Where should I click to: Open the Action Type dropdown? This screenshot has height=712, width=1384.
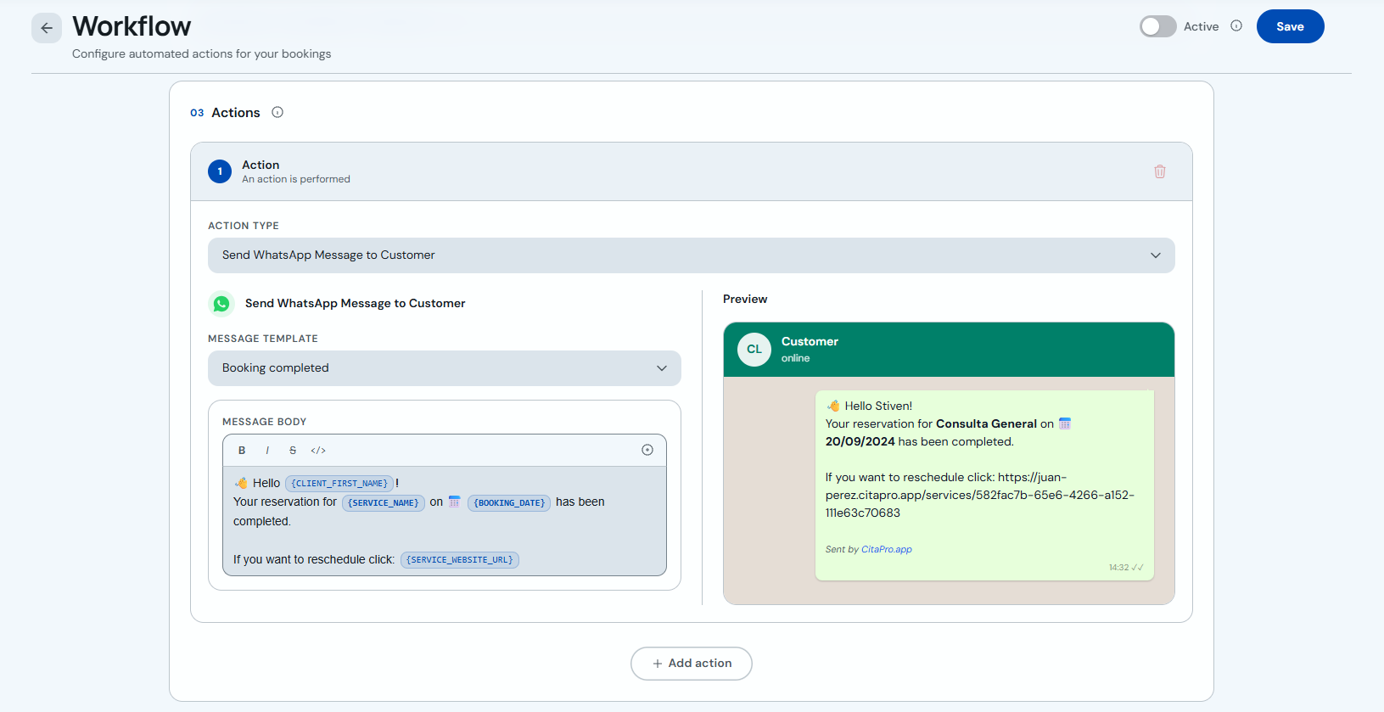[x=691, y=255]
